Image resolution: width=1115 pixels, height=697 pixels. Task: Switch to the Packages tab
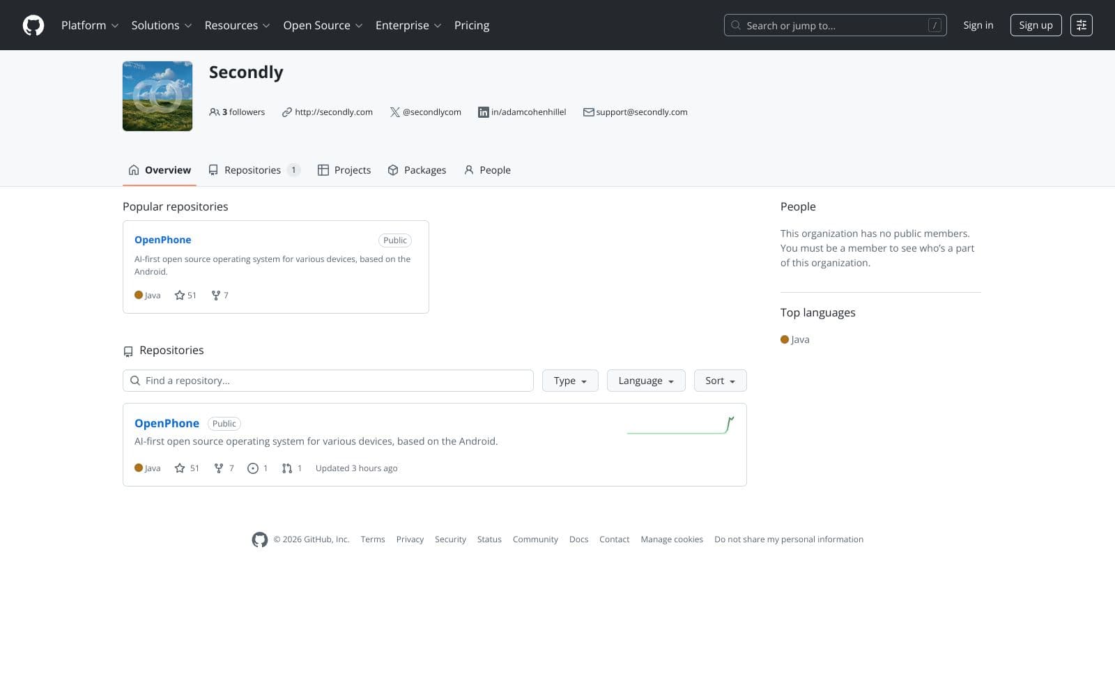coord(417,170)
